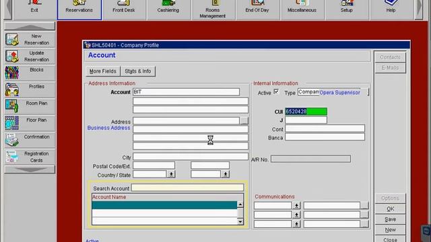This screenshot has width=431, height=242.
Task: Click the J field
Action: tap(306, 120)
